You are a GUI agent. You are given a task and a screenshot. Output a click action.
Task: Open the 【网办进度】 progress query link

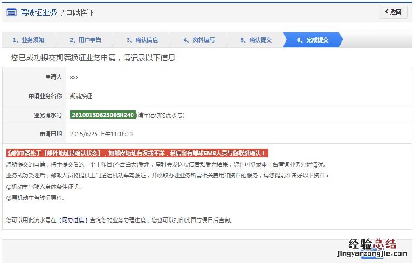coord(72,220)
